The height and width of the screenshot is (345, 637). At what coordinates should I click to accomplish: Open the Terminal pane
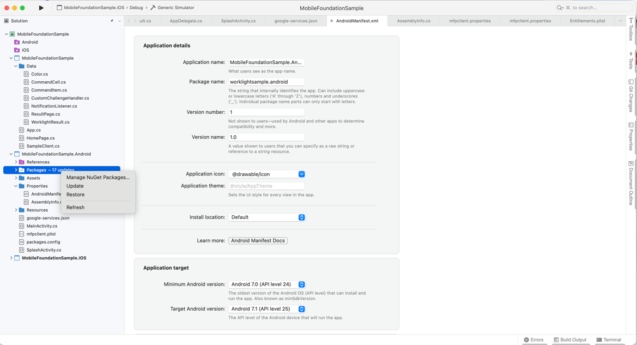(x=608, y=339)
